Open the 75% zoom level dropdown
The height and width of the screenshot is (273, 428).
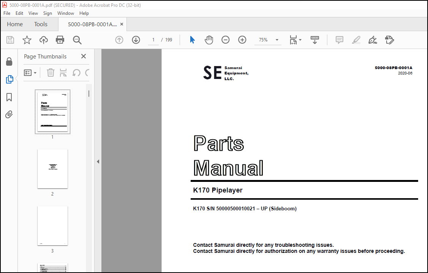(277, 40)
